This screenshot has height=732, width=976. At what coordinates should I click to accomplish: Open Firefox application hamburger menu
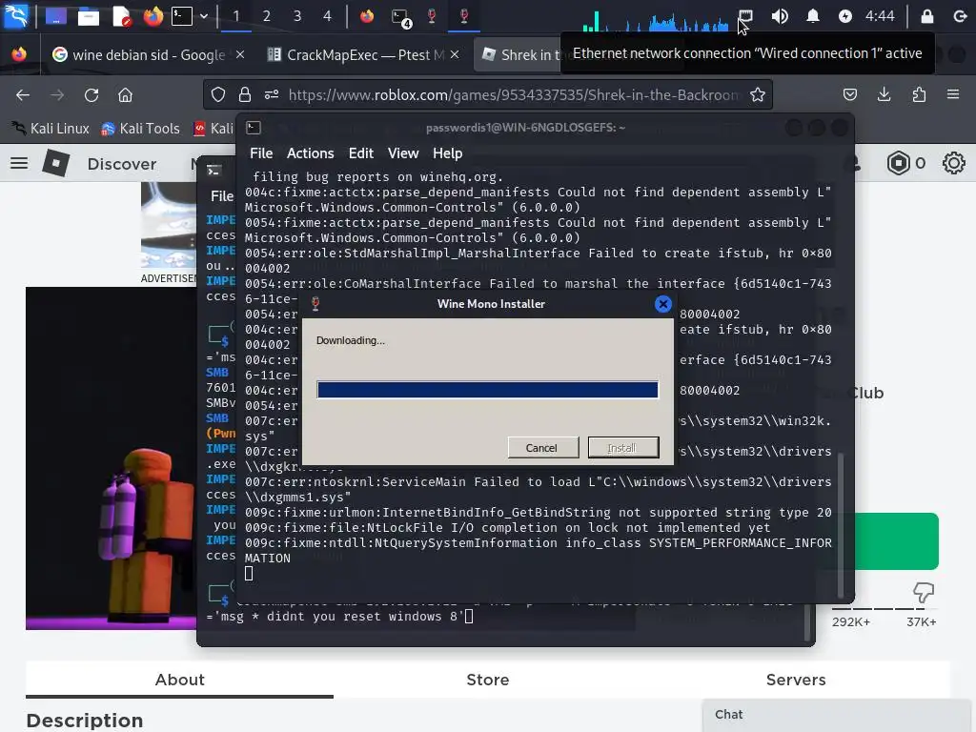tap(953, 94)
